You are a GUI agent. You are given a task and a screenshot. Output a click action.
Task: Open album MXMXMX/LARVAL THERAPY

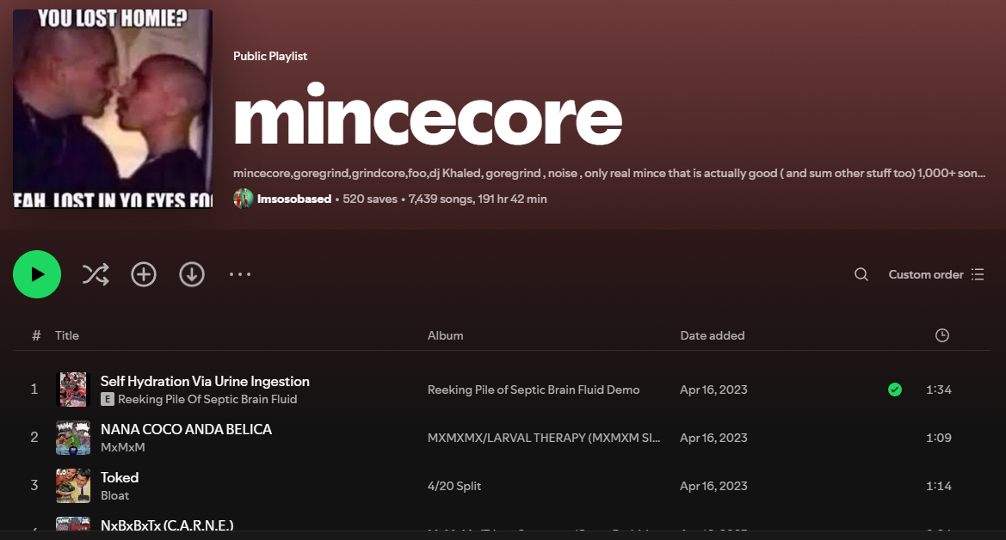pyautogui.click(x=544, y=438)
